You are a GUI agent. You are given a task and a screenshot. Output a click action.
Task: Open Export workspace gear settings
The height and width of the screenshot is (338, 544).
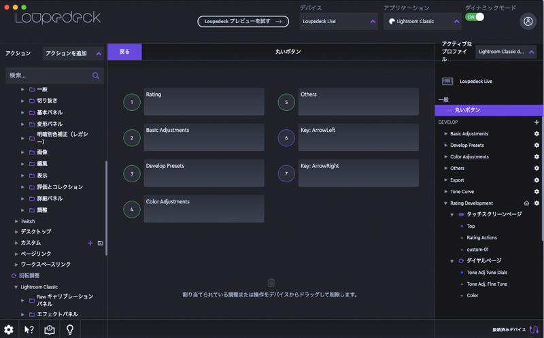coord(537,180)
